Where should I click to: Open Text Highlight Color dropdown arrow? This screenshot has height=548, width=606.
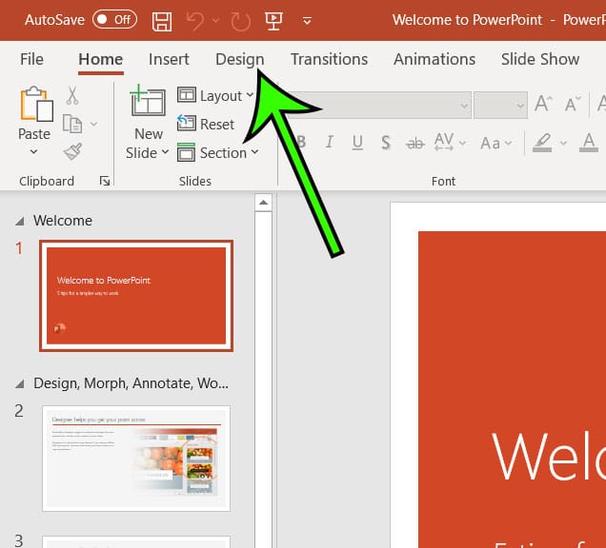pos(563,143)
